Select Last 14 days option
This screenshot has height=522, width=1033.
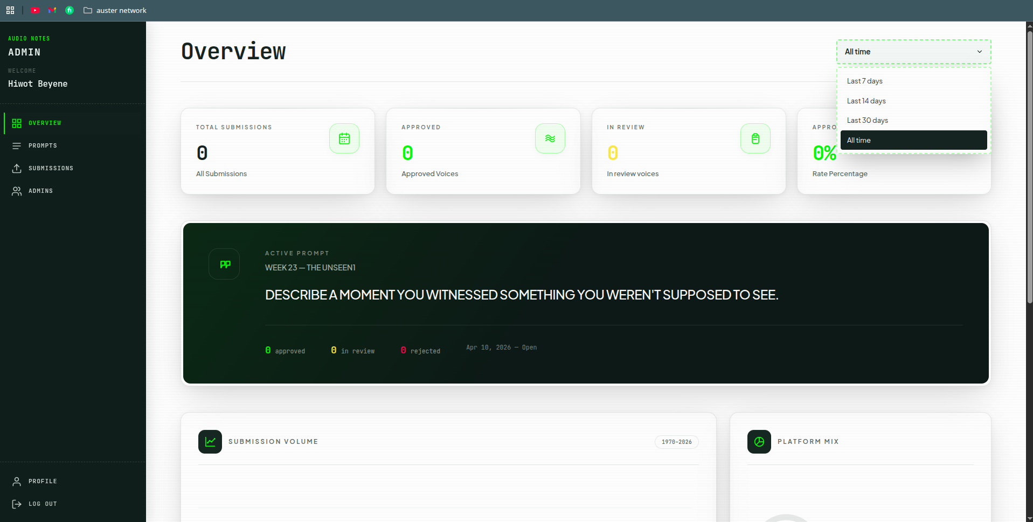(913, 101)
